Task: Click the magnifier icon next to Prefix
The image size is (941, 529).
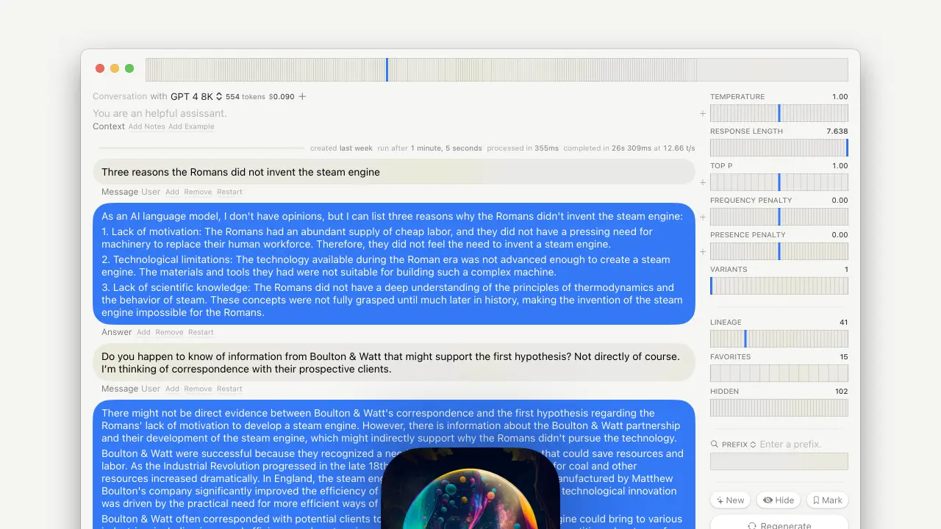Action: [715, 445]
